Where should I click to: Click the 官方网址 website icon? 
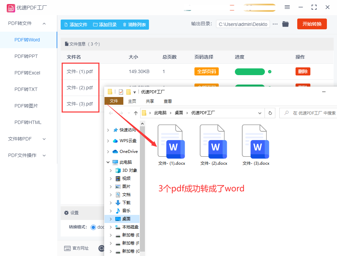67,249
